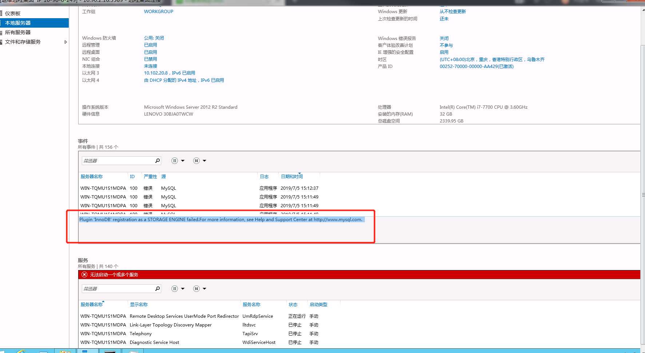
Task: Select Link-Layer Topology Discovery Mapper service row
Action: point(199,325)
